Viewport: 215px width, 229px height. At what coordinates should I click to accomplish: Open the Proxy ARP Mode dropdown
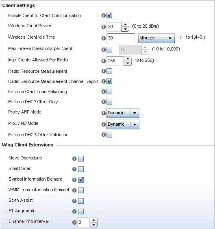coord(123,113)
